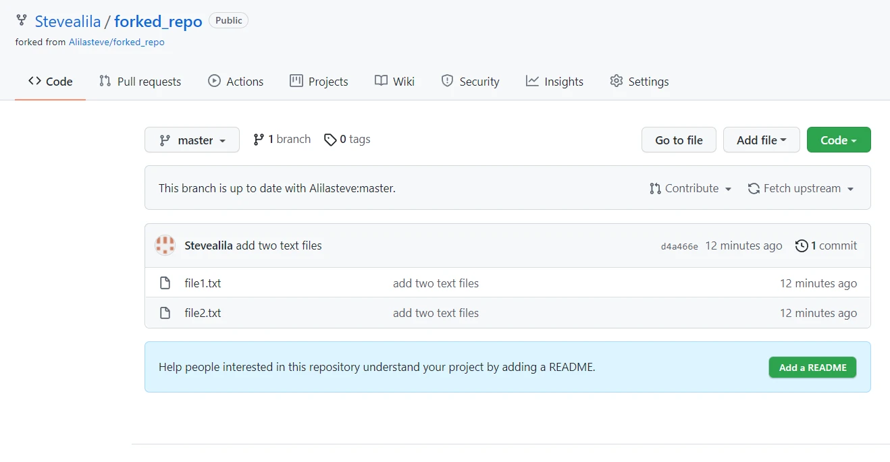This screenshot has height=462, width=890.
Task: Click the Add a README button
Action: 812,368
